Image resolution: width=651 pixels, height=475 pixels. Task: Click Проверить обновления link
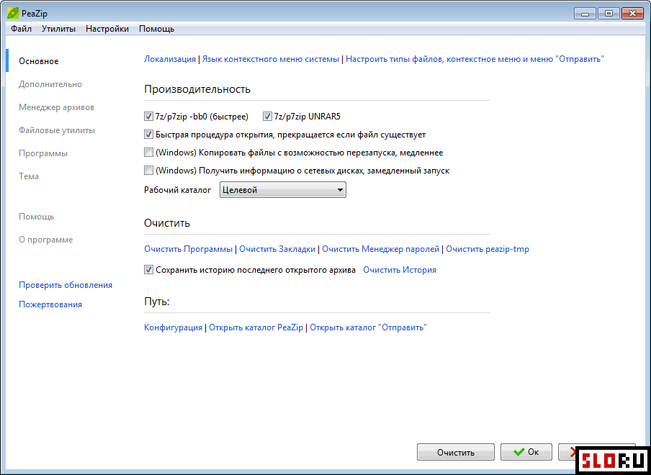pos(66,286)
